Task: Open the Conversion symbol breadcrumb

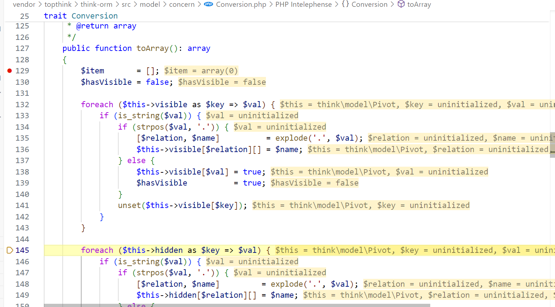Action: [x=369, y=4]
